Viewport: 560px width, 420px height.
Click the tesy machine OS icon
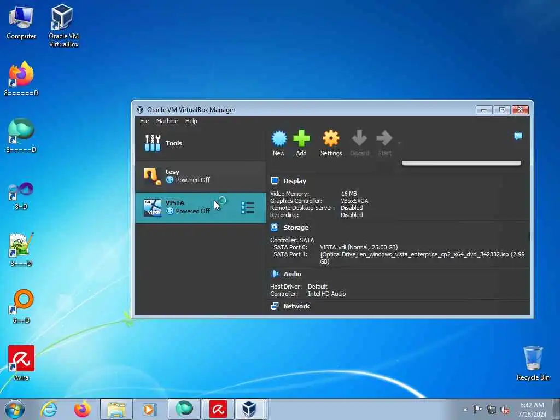click(x=153, y=177)
